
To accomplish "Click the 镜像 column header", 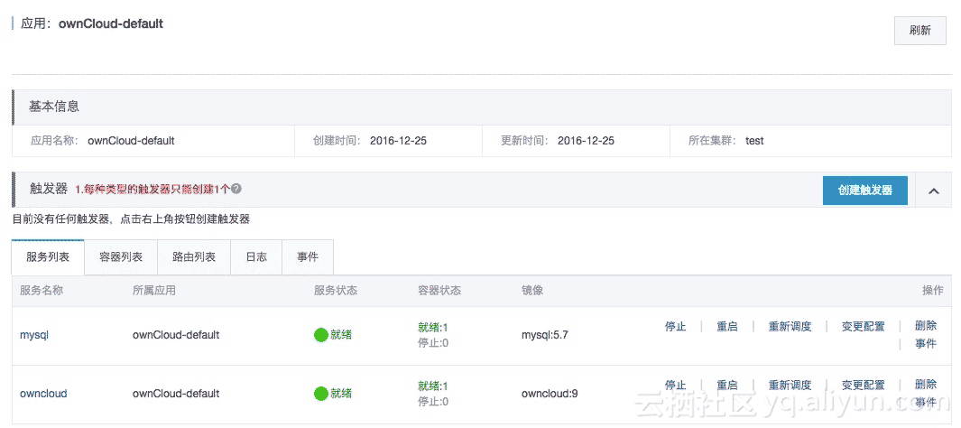I will (532, 291).
